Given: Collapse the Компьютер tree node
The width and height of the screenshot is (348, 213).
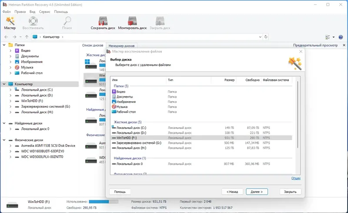Looking at the screenshot, I should (x=4, y=84).
